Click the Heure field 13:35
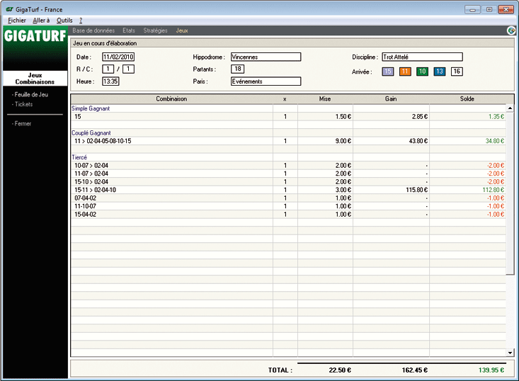Screen dimensions: 519x381 (110, 81)
